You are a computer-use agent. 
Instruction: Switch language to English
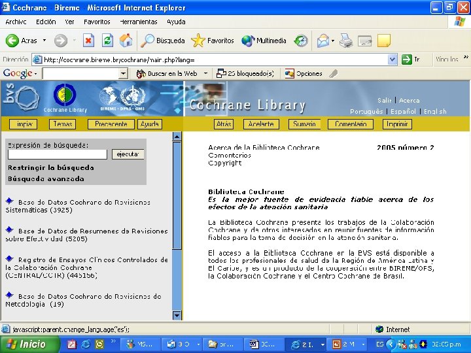(x=435, y=111)
